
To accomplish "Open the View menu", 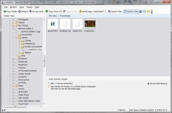I will pos(22,7).
